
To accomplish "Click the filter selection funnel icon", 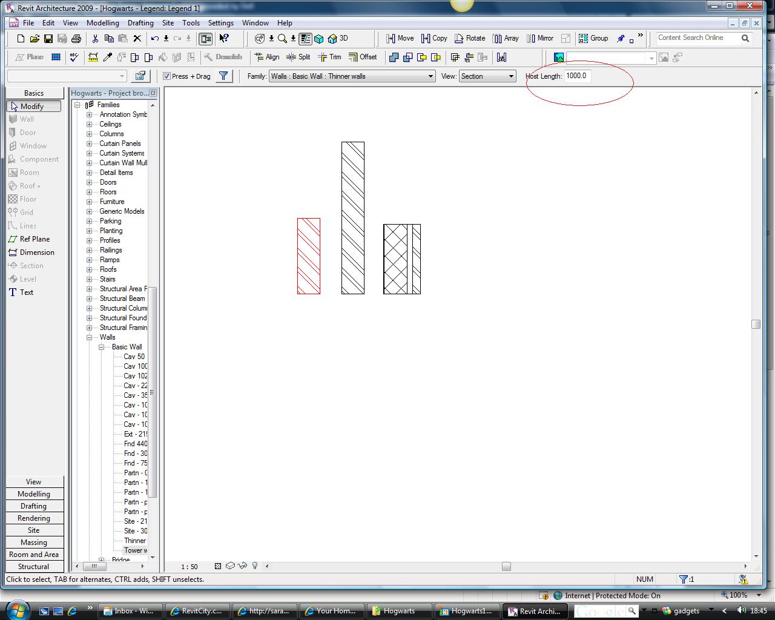I will [x=223, y=76].
